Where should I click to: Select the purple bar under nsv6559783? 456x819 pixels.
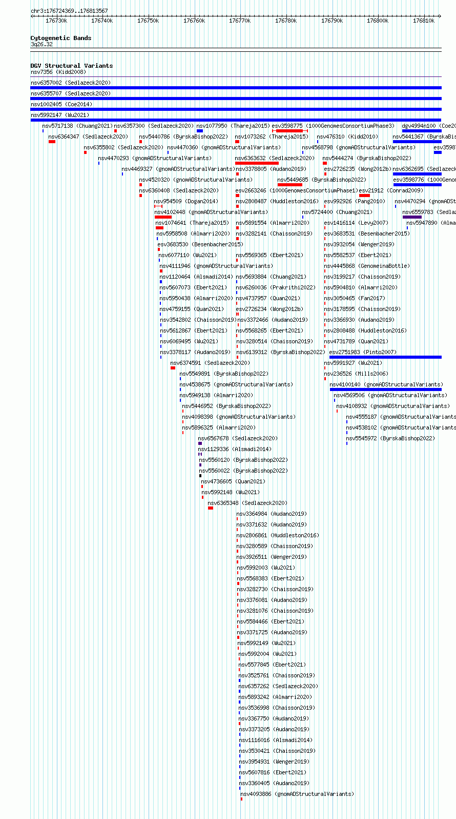point(412,217)
